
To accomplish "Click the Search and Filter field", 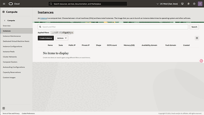I will (x=113, y=27).
